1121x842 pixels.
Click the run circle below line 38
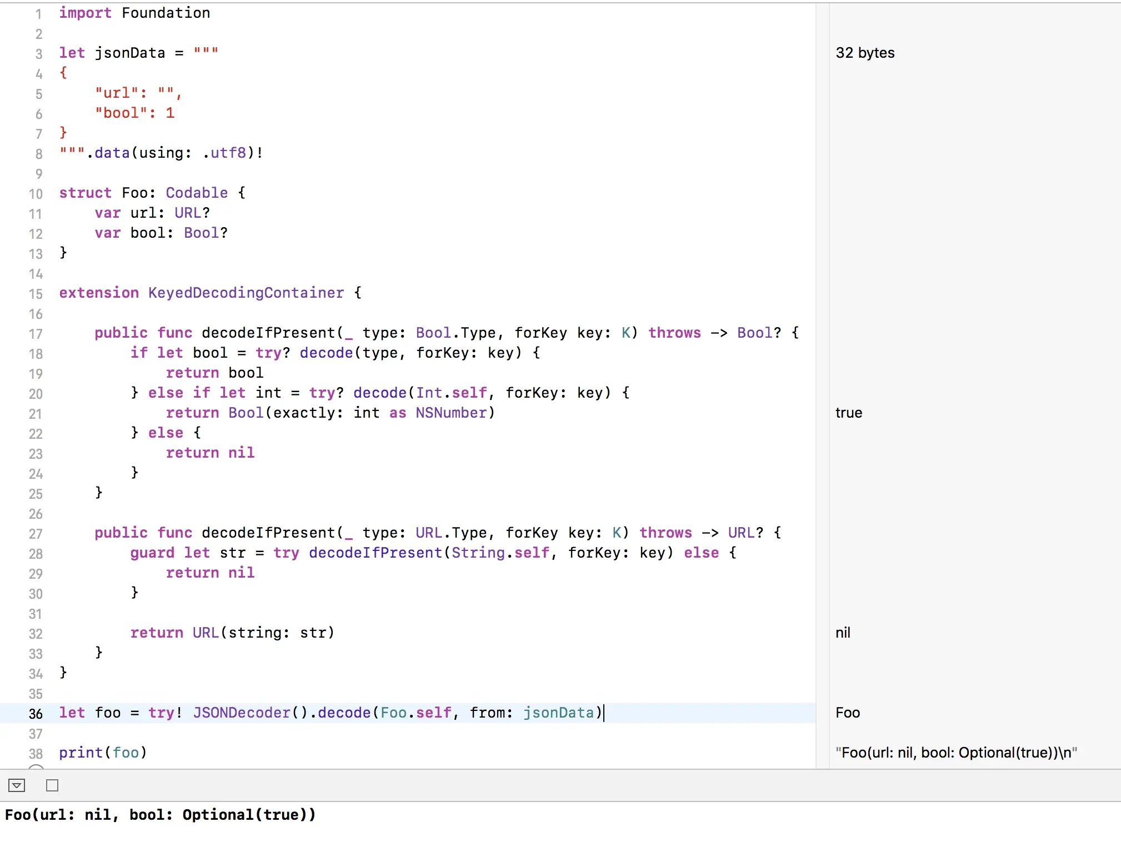pos(36,768)
